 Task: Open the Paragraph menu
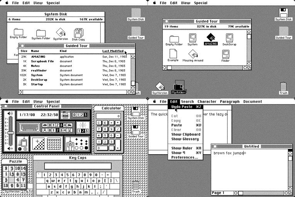(x=230, y=102)
